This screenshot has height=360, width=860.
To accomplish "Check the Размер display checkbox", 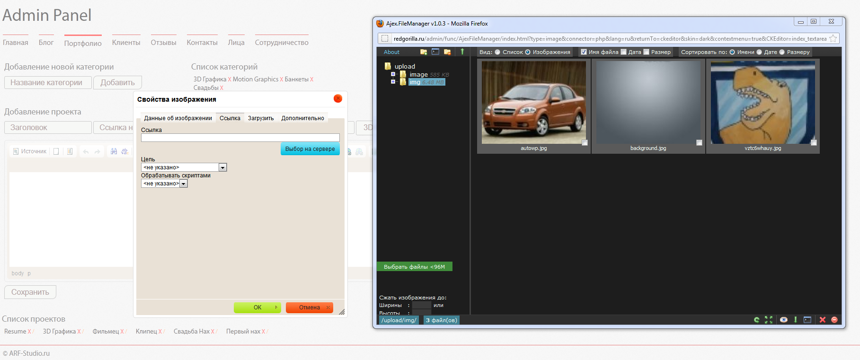I will pos(646,52).
